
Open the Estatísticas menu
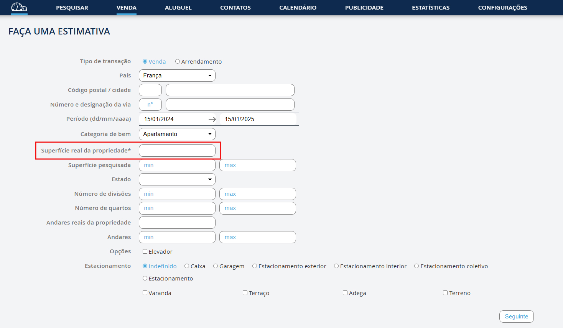pyautogui.click(x=431, y=8)
